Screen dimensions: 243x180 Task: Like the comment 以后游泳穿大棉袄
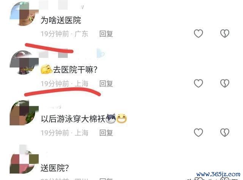pyautogui.click(x=198, y=132)
